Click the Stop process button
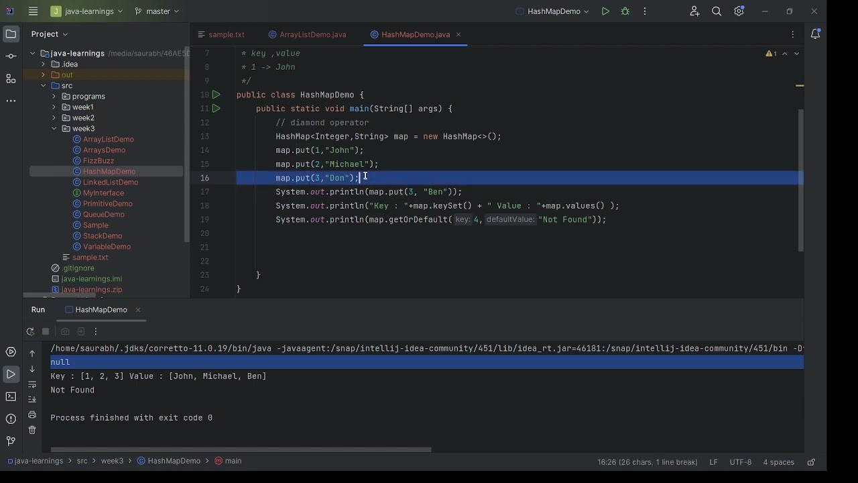The width and height of the screenshot is (858, 483). pos(46,331)
